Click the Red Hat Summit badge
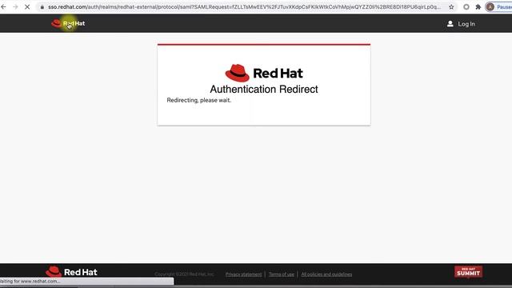Screen dimensions: 512x288 (x=468, y=272)
